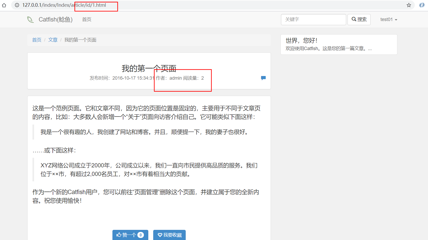Click the bookmark star in the address bar
Image resolution: width=428 pixels, height=240 pixels.
409,5
